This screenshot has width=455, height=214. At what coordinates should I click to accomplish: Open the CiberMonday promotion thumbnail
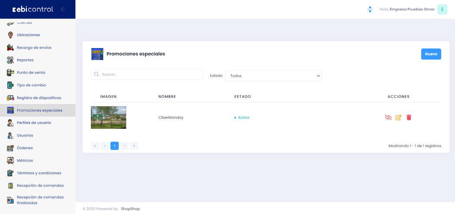coord(109,118)
